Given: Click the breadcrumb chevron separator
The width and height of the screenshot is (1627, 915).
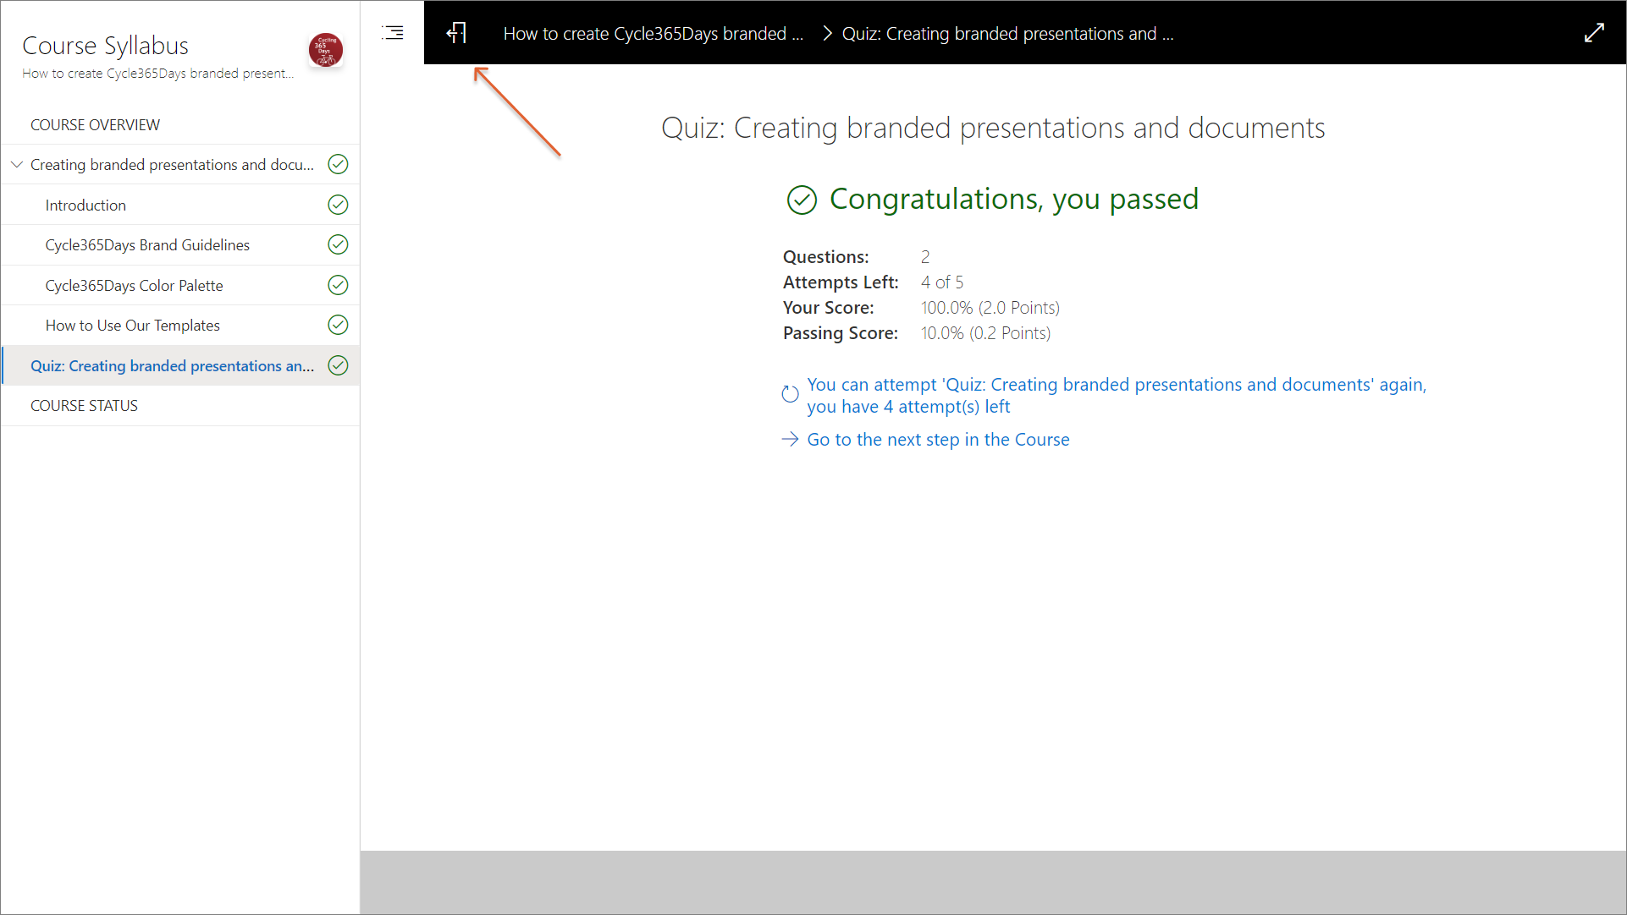Looking at the screenshot, I should click(x=827, y=34).
